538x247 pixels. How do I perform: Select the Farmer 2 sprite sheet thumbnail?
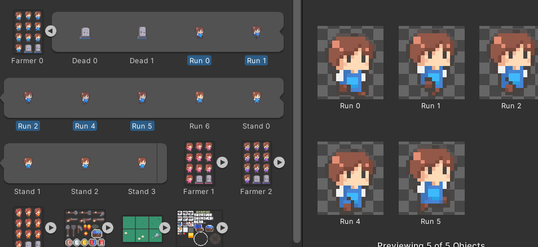[x=256, y=163]
